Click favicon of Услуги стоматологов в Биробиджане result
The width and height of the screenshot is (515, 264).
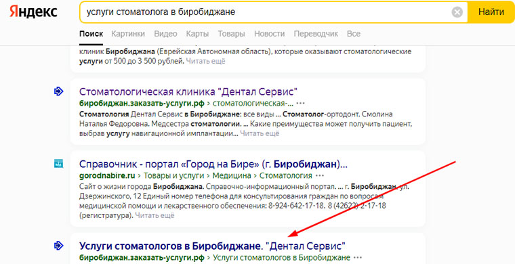(x=58, y=245)
